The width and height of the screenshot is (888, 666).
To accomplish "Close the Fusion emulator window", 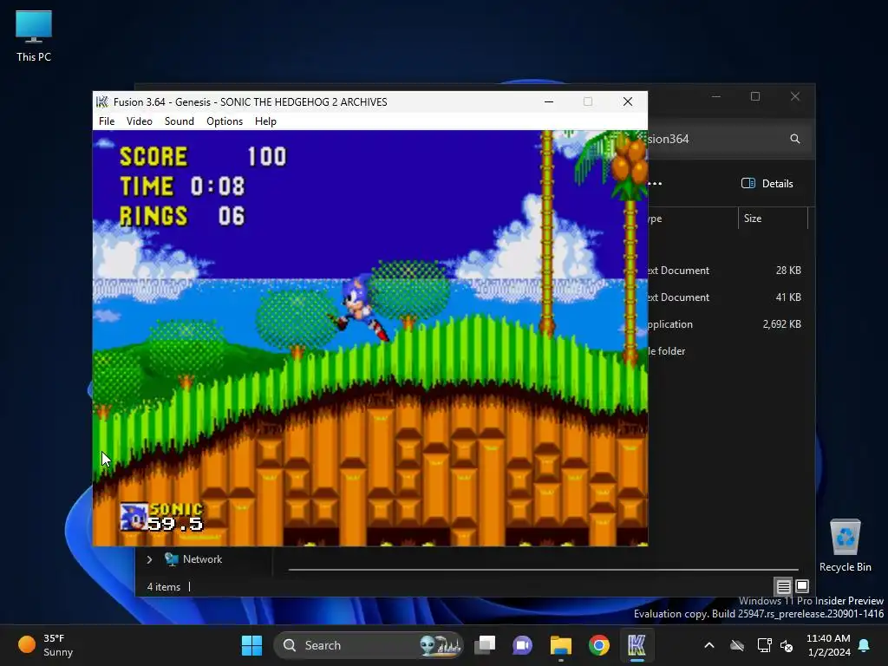I will [628, 102].
